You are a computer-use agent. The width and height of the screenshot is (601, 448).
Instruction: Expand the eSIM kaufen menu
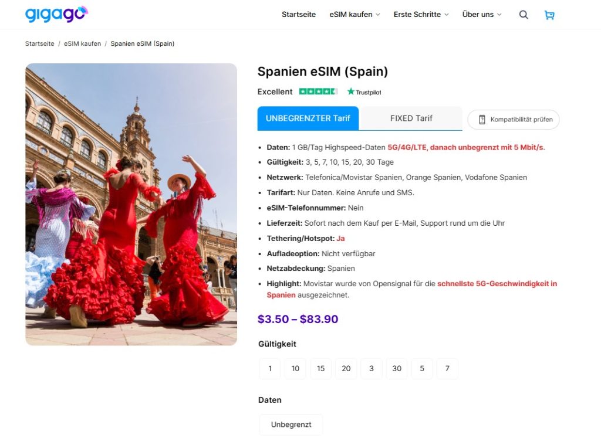pos(354,15)
